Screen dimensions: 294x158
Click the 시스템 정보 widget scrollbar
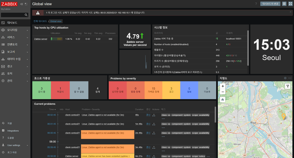tap(248, 48)
